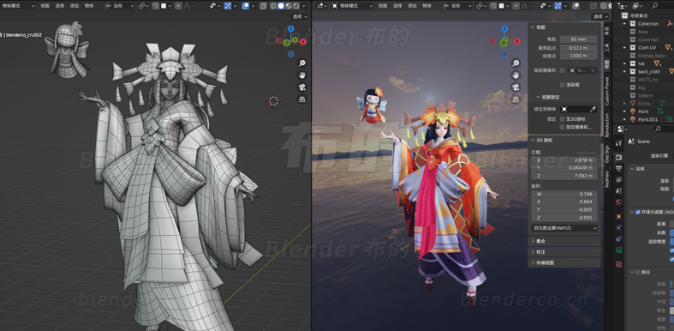Click the 选项 button in left viewport
The height and width of the screenshot is (331, 674).
[x=300, y=17]
